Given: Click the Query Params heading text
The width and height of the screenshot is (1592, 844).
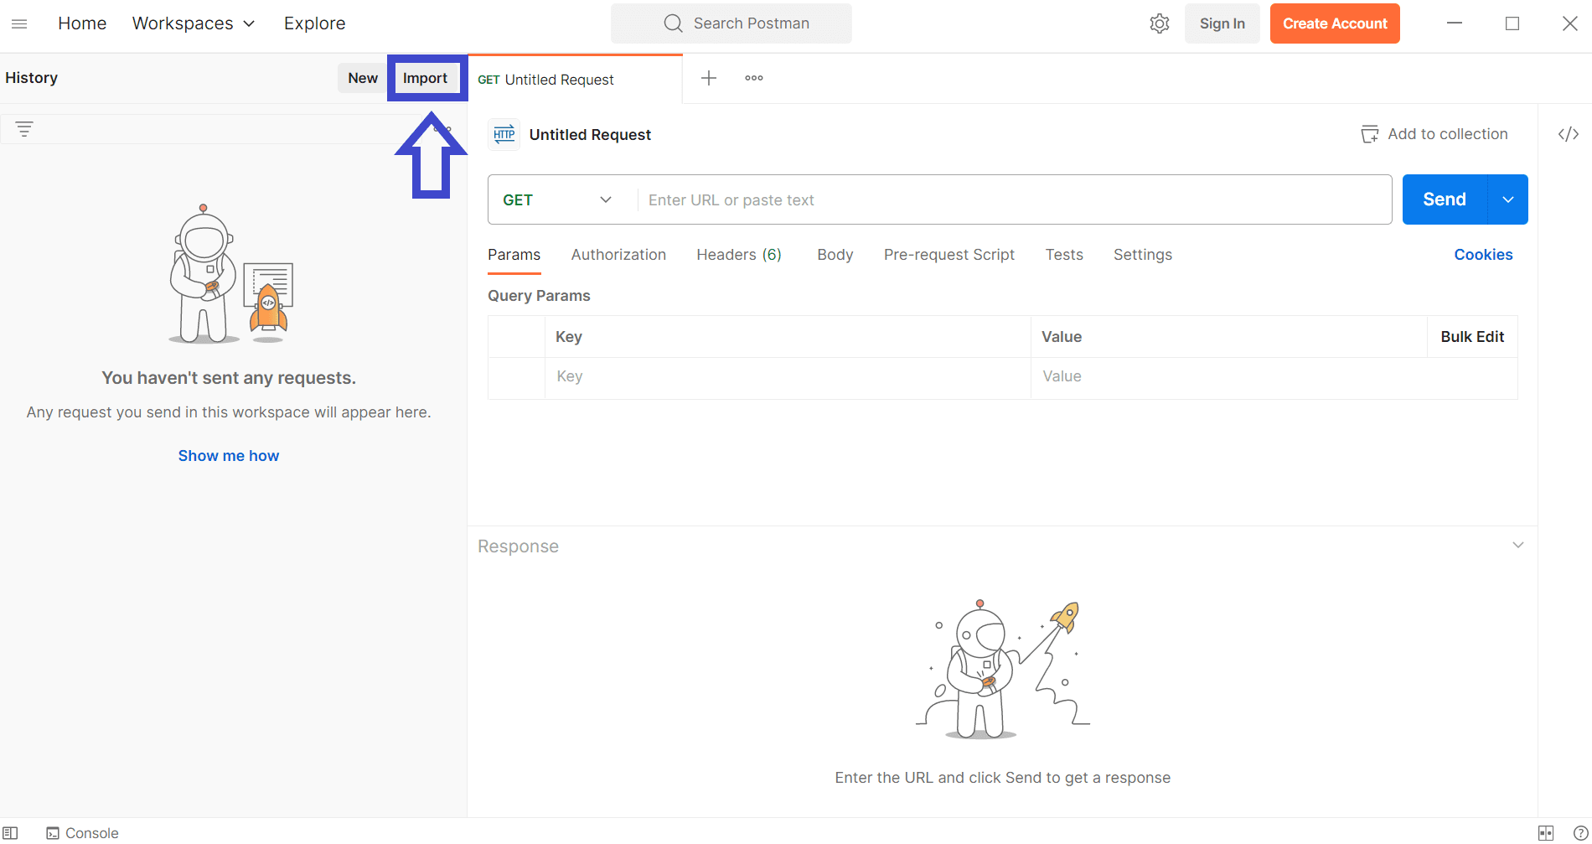Looking at the screenshot, I should tap(539, 296).
